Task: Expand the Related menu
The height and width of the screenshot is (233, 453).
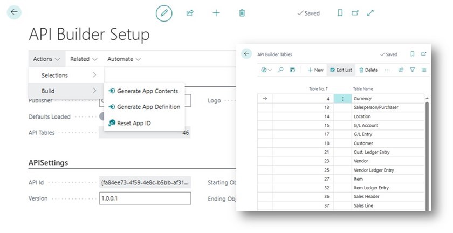Action: point(84,59)
